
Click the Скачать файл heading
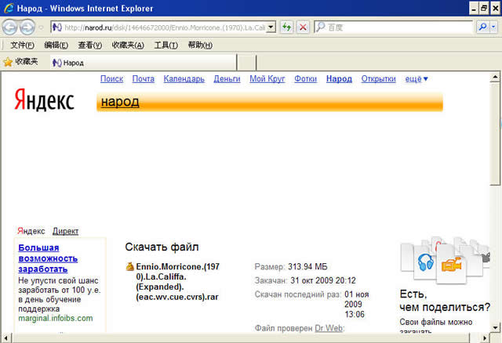162,247
